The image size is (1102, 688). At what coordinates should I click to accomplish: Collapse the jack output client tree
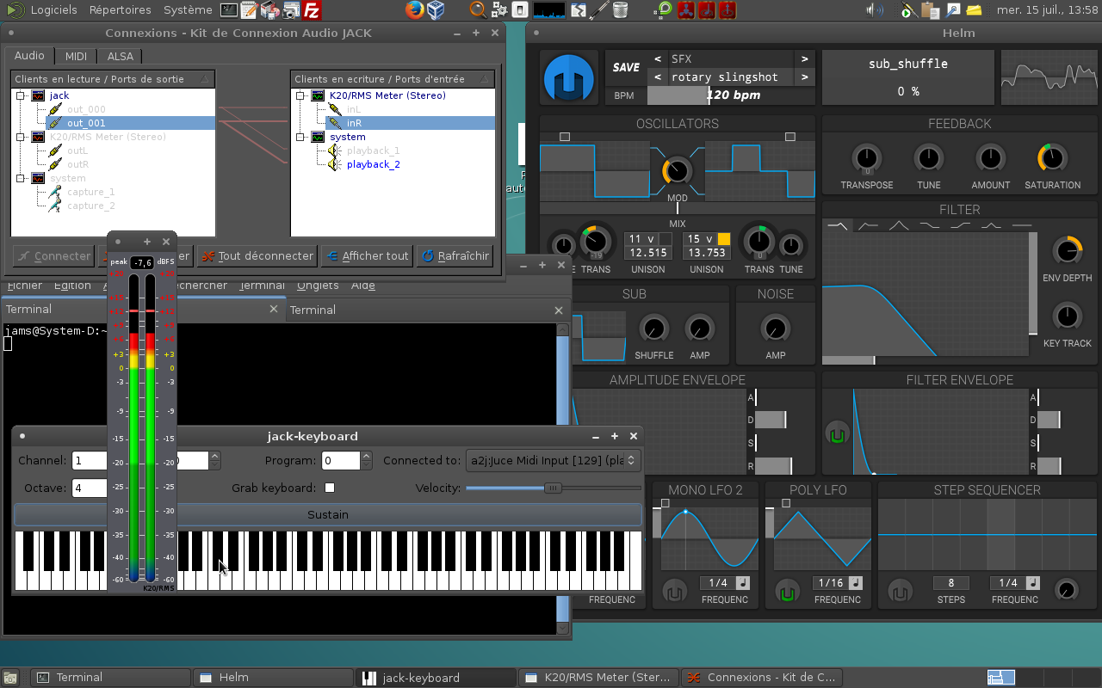21,95
